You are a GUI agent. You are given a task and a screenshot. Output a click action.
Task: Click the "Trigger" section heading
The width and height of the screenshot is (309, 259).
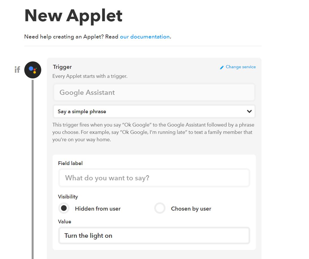tap(62, 67)
